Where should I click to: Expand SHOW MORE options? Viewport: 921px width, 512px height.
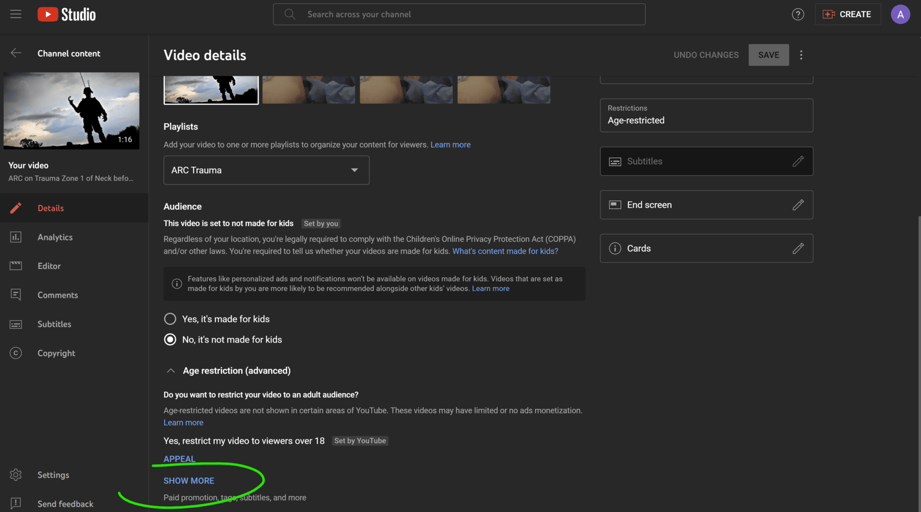189,480
